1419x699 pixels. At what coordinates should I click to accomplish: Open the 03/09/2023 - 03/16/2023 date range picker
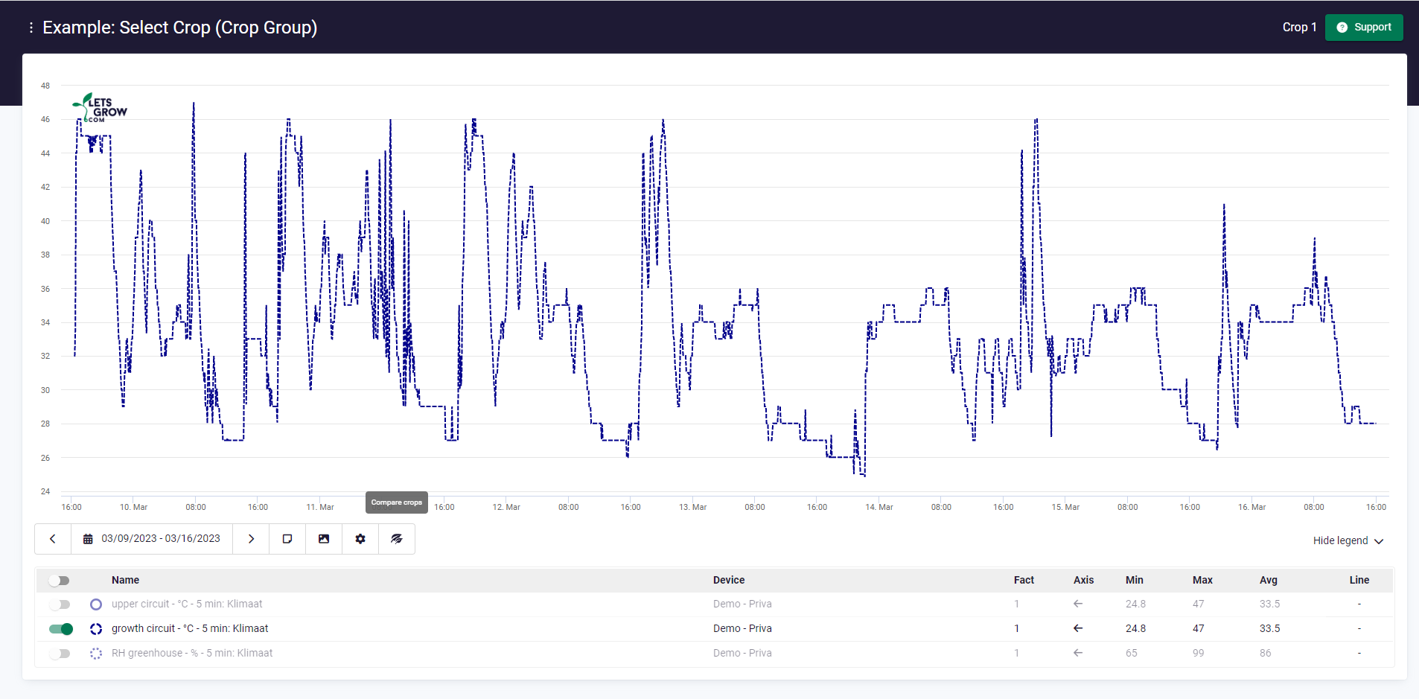(152, 539)
